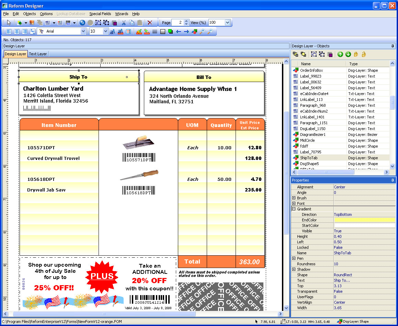Open the font size dropdown
This screenshot has width=398, height=326.
(x=105, y=31)
